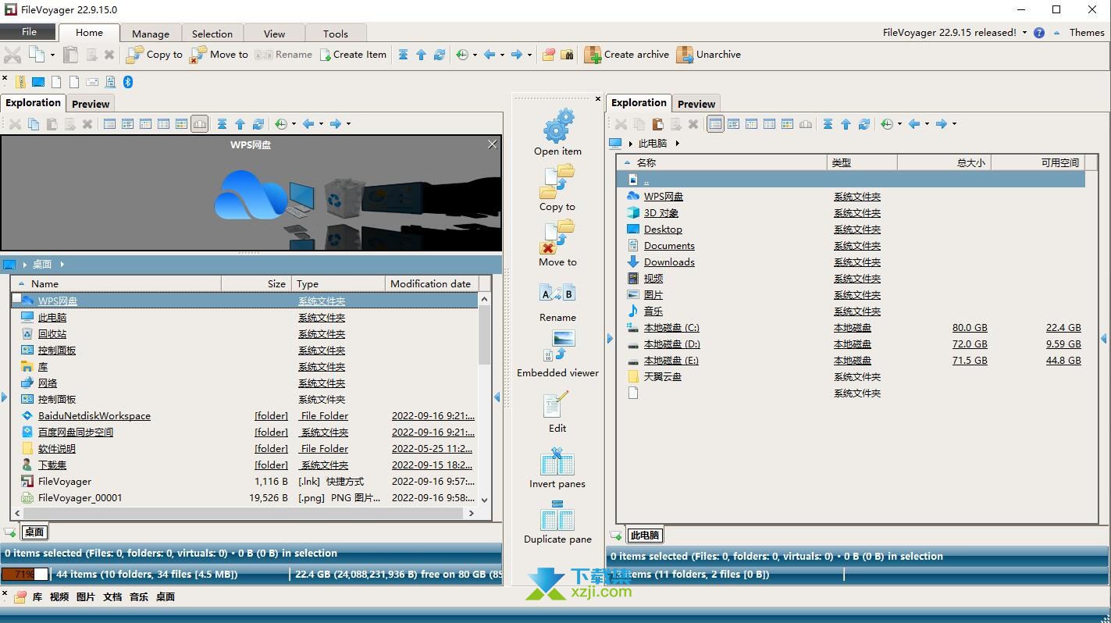Add new tab icon beside 此电脑 tab

(616, 535)
